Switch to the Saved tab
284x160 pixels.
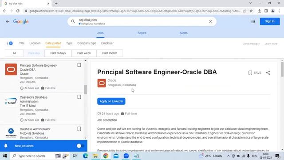coord(142,33)
